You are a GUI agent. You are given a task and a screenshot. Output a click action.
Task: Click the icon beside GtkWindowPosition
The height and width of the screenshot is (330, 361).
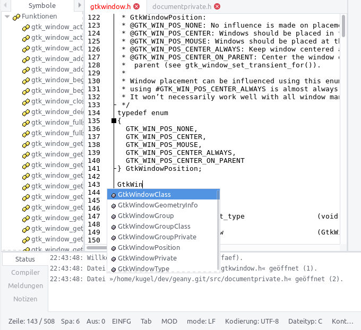pos(114,248)
